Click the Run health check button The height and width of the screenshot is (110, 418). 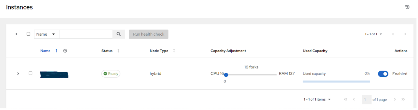149,34
